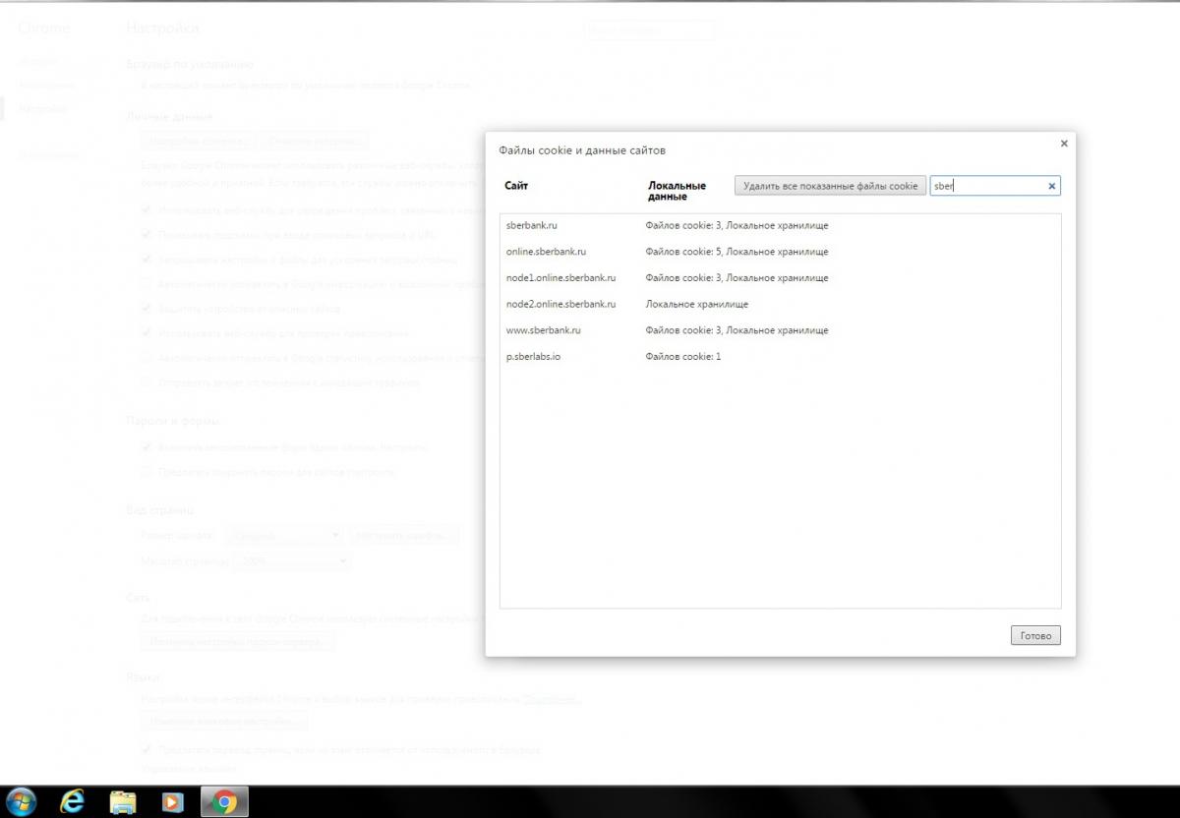Select the online.sberbank.ru entry

coord(546,252)
